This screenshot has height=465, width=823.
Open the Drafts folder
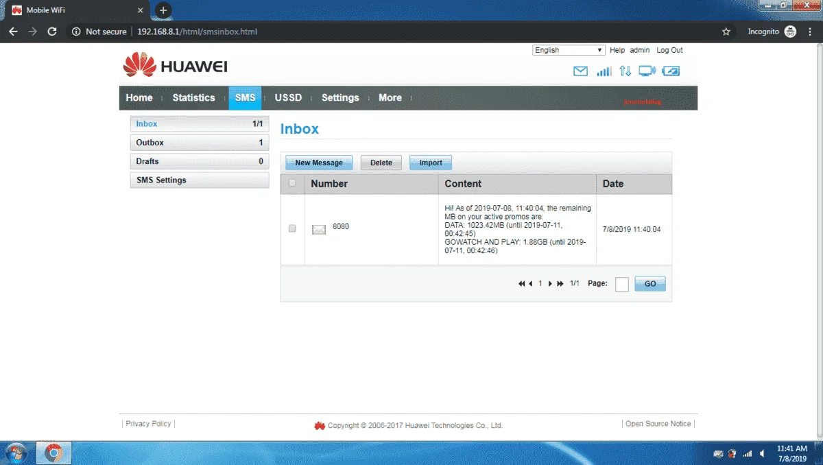[x=200, y=161]
